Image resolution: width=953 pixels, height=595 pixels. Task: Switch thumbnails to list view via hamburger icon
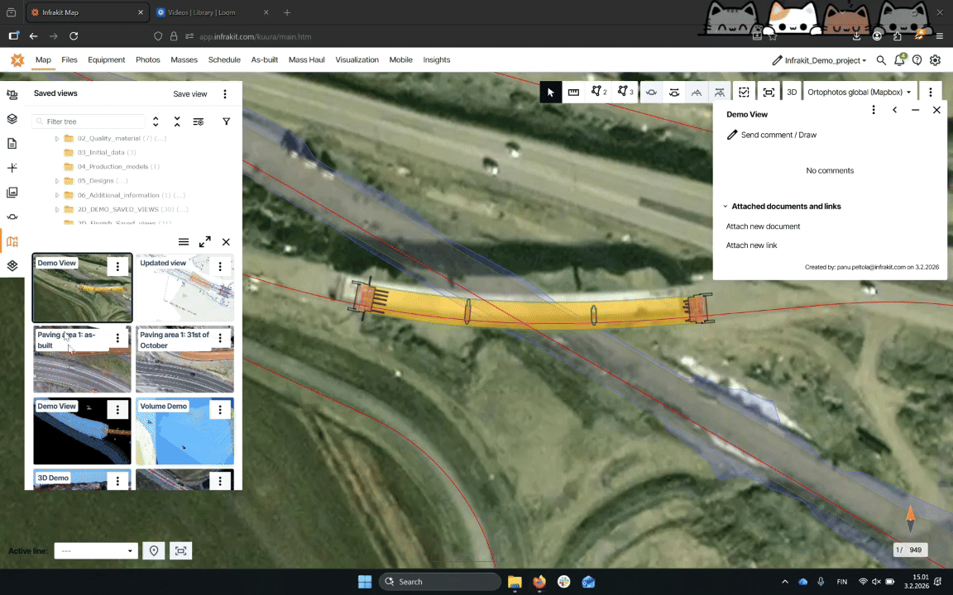184,241
